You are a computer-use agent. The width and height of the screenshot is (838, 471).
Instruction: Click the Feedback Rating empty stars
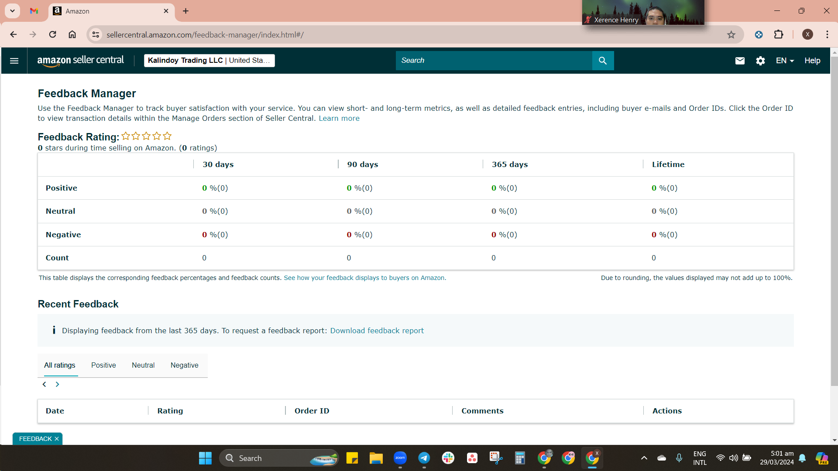pyautogui.click(x=147, y=136)
